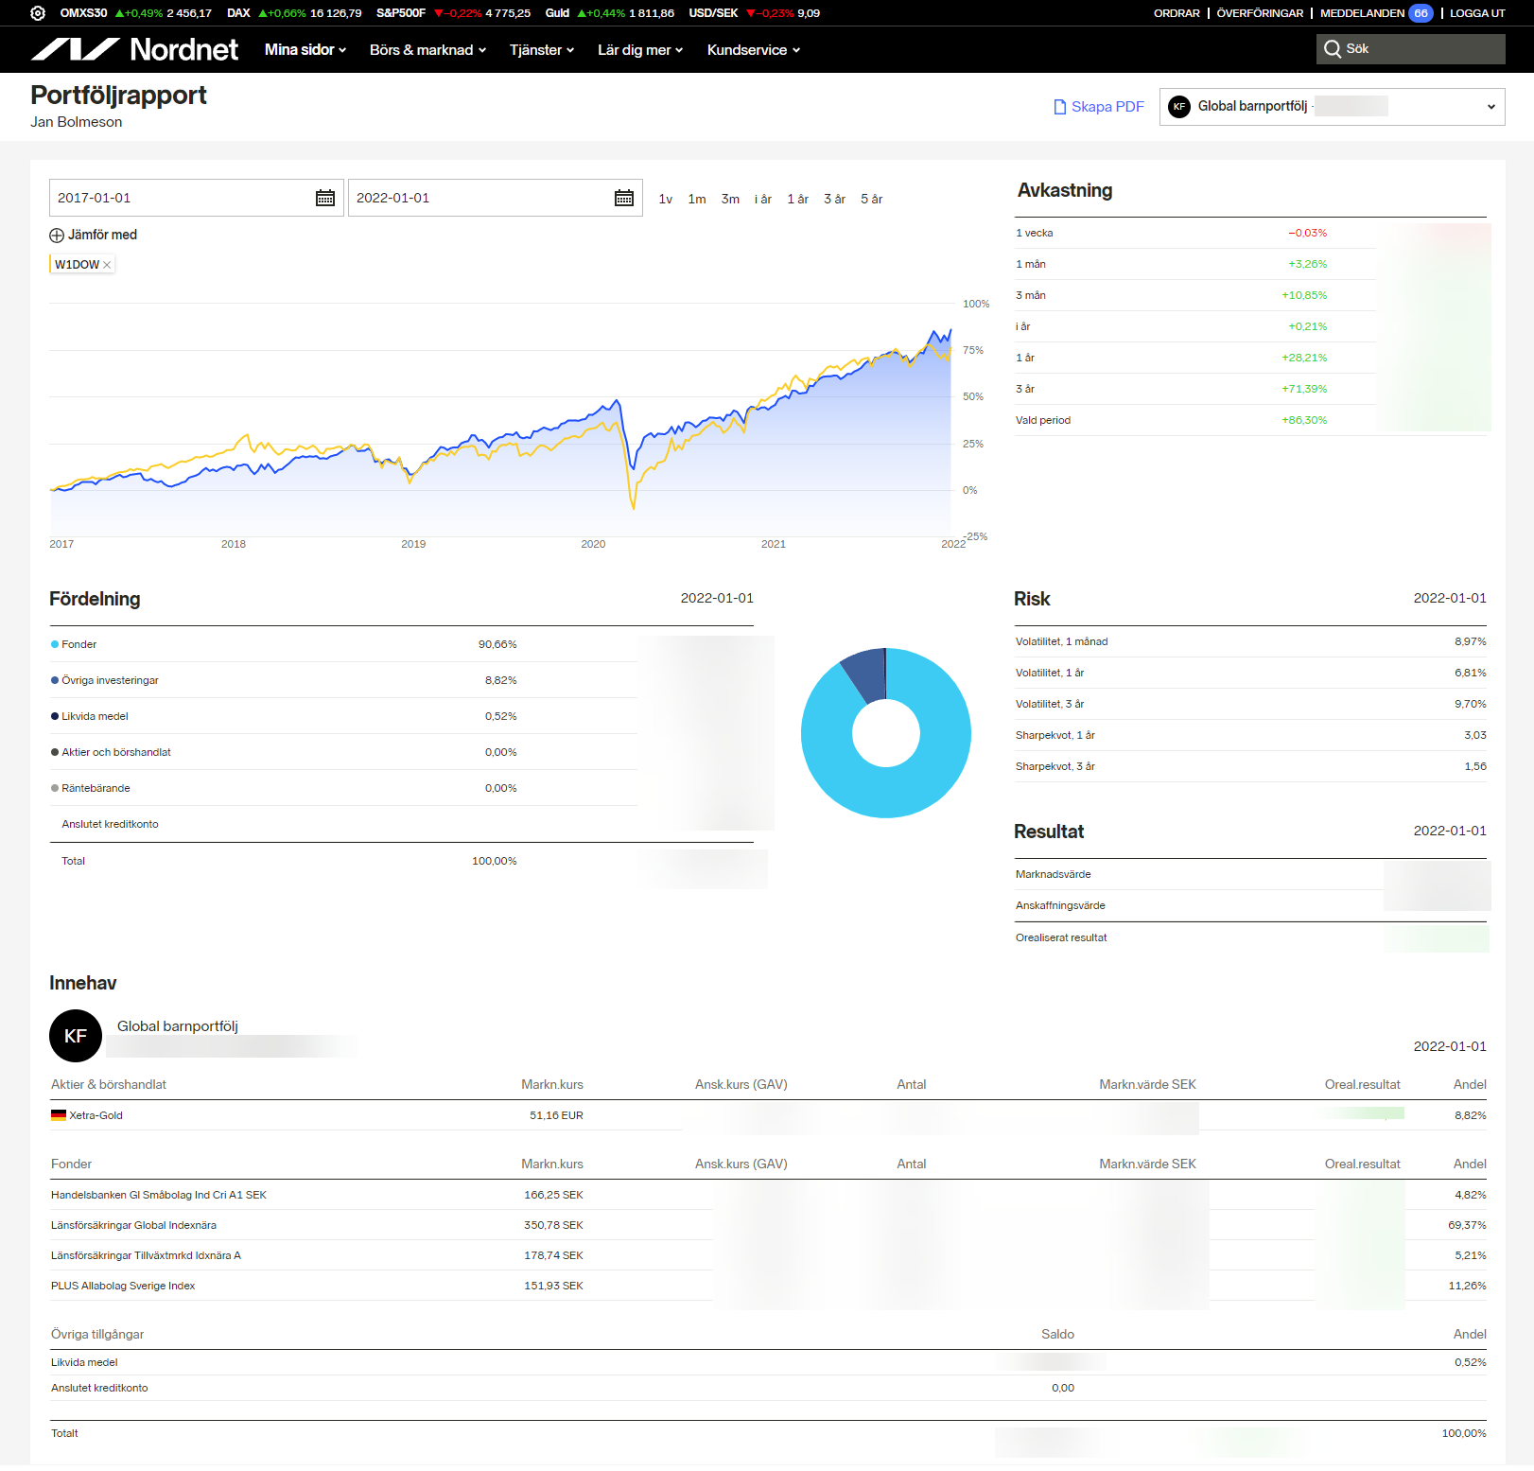The height and width of the screenshot is (1471, 1534).
Task: Click the 1 vecka return −0,03%
Action: (1307, 233)
